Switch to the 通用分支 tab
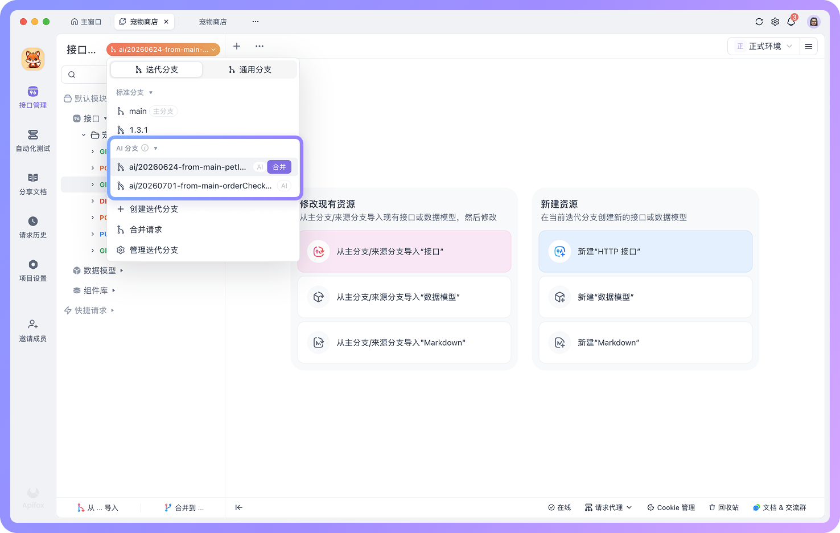Screen dimensions: 840x533 pos(250,69)
